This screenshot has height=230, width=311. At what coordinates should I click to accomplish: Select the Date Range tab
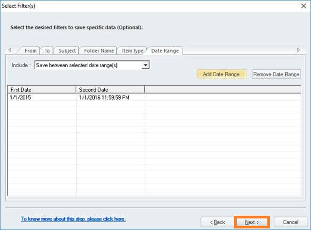(165, 50)
